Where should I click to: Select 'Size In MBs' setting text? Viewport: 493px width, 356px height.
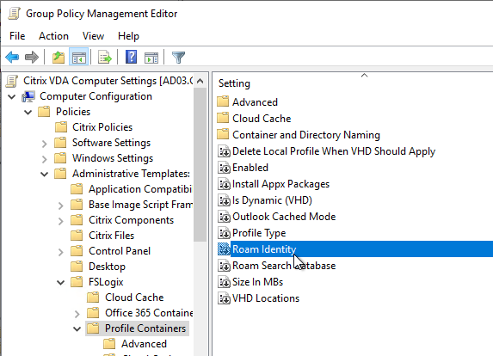[x=257, y=282]
